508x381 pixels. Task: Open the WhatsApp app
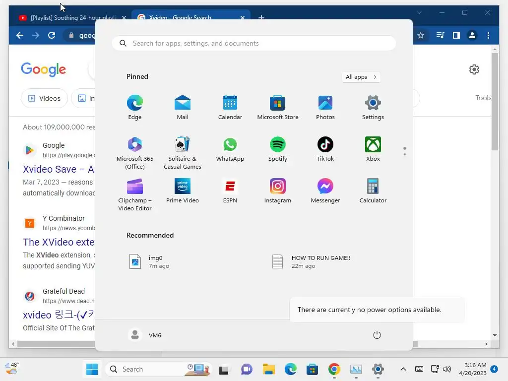pyautogui.click(x=230, y=149)
